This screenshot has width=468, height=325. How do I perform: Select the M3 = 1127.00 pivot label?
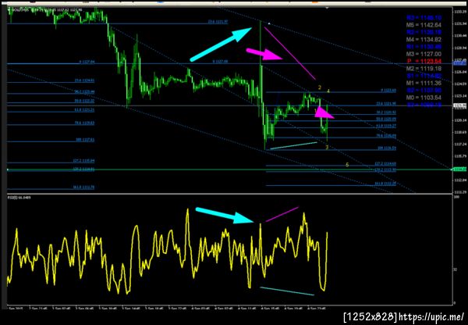coord(424,54)
